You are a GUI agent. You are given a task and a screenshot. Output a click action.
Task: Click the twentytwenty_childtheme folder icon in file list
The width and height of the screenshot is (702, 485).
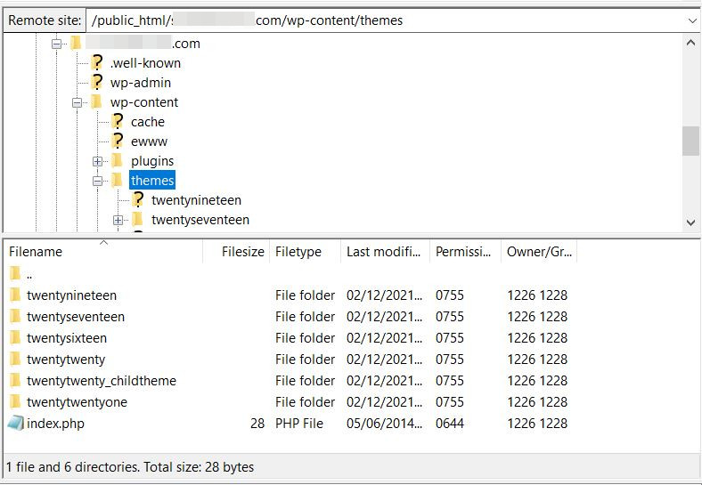point(15,381)
